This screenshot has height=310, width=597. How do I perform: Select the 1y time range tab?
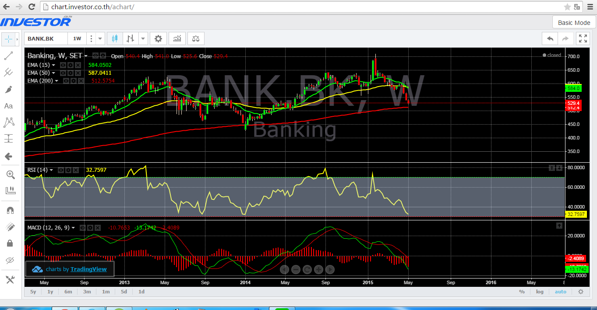tap(50, 292)
